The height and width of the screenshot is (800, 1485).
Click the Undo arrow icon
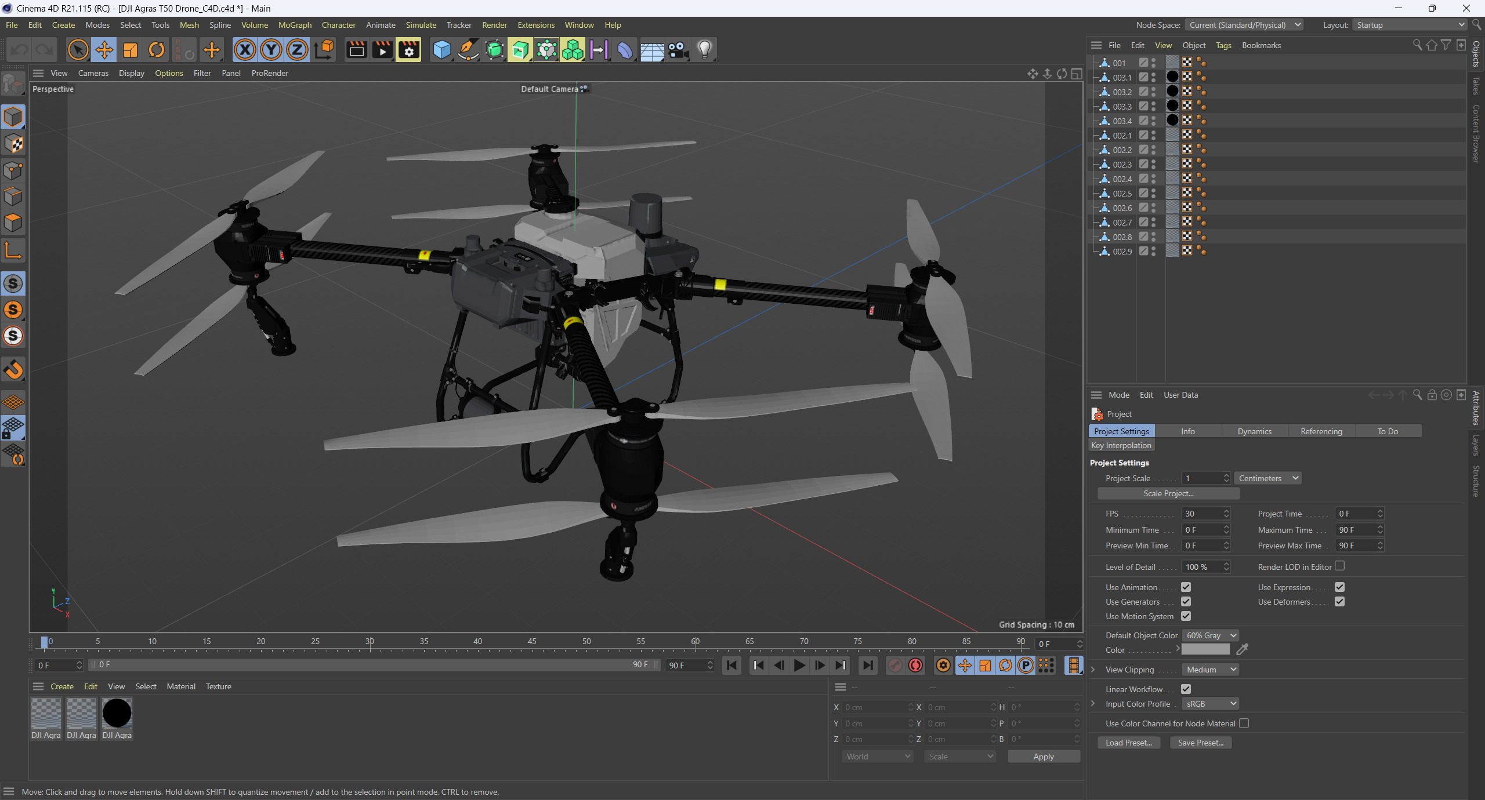pos(20,50)
